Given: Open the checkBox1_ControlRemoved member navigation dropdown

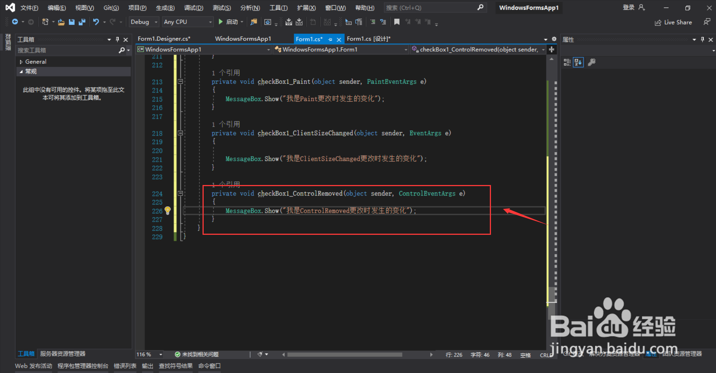Looking at the screenshot, I should pyautogui.click(x=478, y=49).
